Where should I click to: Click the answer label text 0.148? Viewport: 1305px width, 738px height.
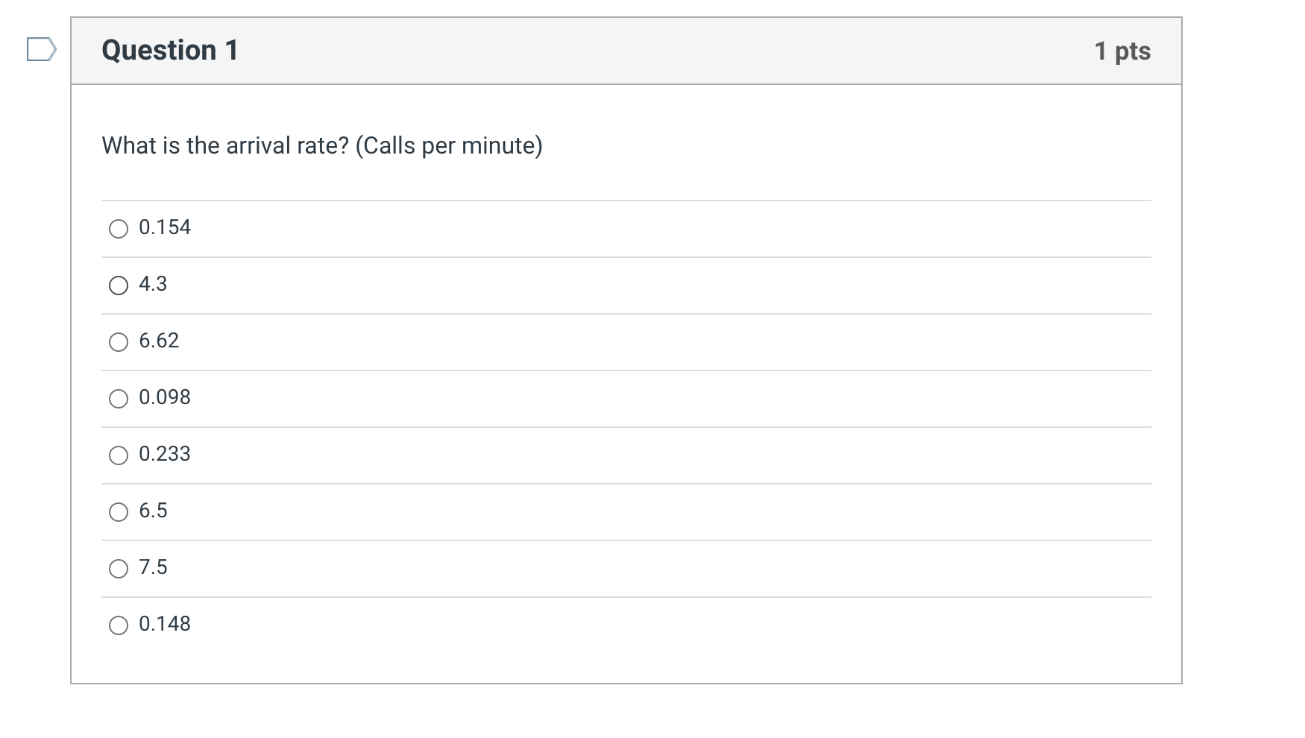164,624
